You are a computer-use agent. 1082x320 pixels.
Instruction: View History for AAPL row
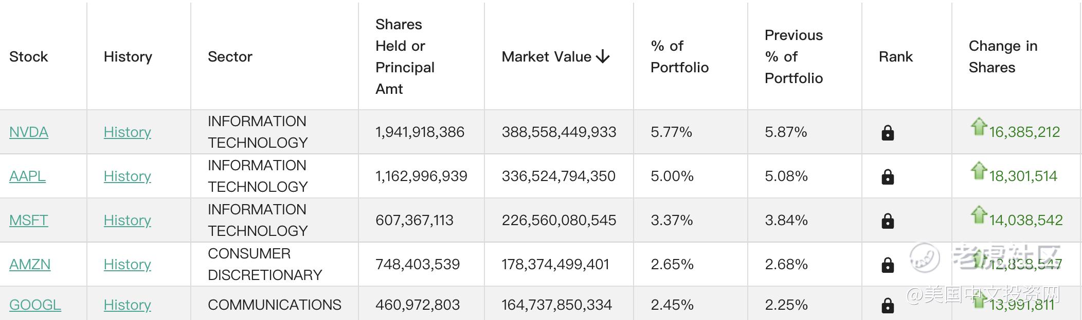point(128,176)
